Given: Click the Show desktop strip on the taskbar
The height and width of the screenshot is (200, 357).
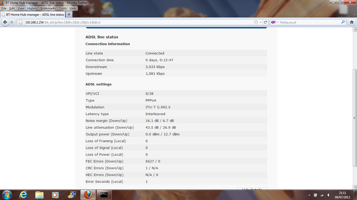Looking at the screenshot, I should click(355, 195).
